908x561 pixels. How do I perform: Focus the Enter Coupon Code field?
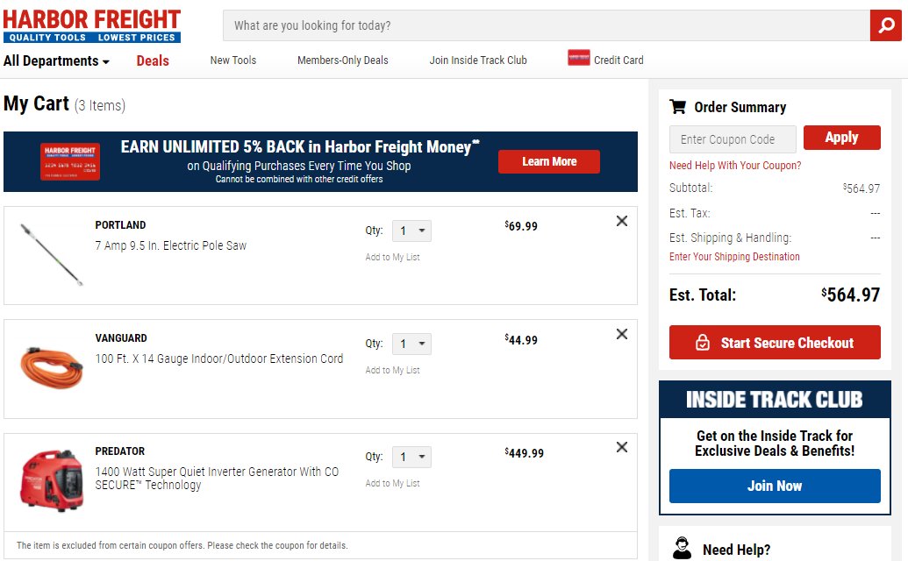click(733, 139)
